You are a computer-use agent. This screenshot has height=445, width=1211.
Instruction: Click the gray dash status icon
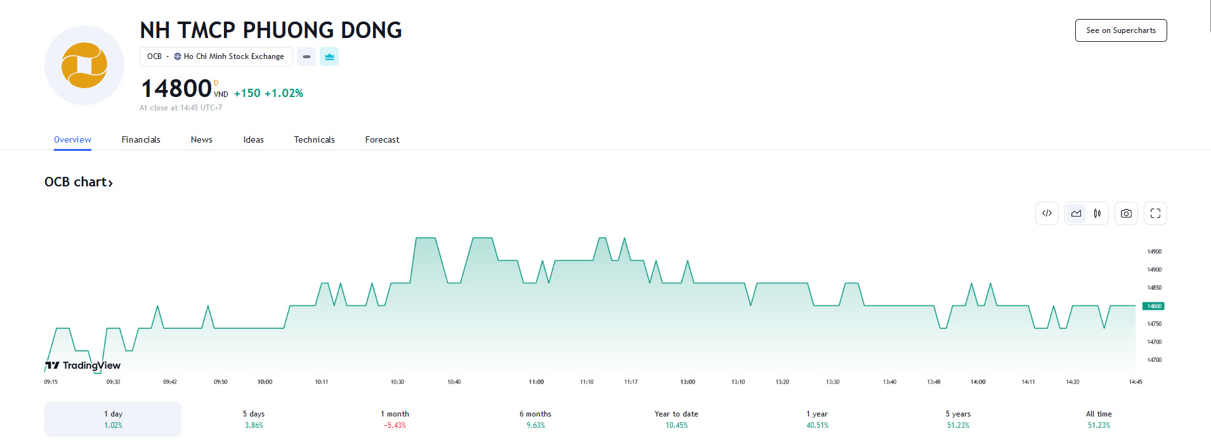(306, 56)
